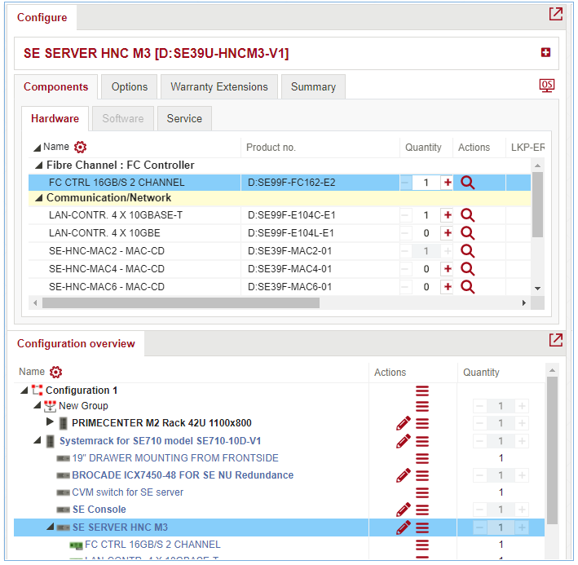Screen dimensions: 578x565
Task: Increase quantity of LAN-CONTR. 4 X 10GBASE-T
Action: click(447, 215)
